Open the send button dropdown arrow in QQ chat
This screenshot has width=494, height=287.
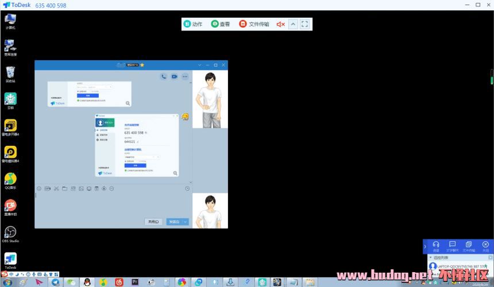pos(186,222)
